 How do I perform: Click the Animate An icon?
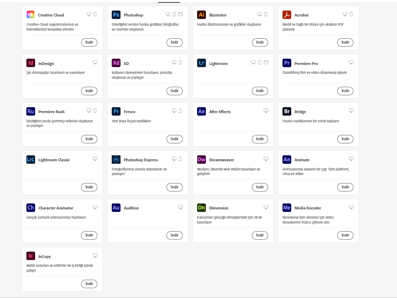(x=287, y=159)
